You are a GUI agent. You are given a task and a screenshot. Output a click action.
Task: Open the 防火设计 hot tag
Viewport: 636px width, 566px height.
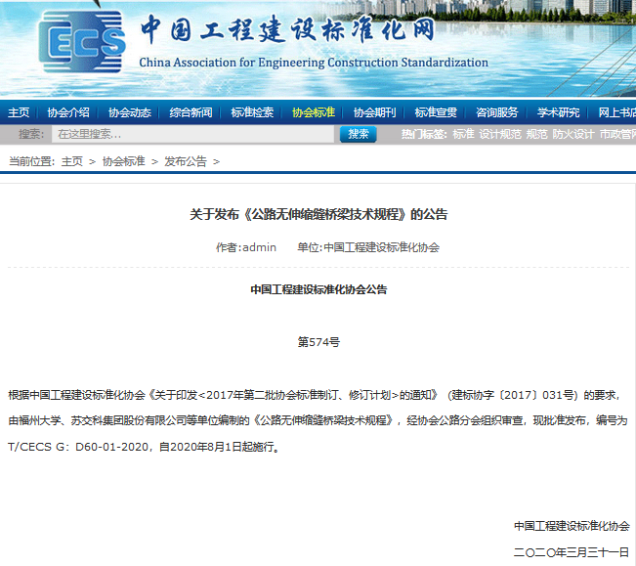(573, 134)
